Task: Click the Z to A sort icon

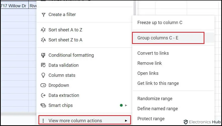Action: pos(43,40)
